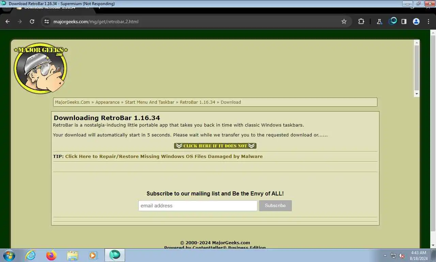436x262 pixels.
Task: Select the Downloading RetroBar 1.16.34 heading
Action: [107, 118]
